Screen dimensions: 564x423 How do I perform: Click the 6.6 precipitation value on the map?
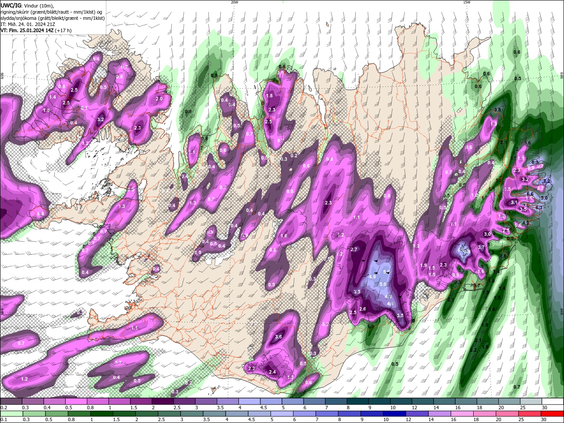coord(530,194)
